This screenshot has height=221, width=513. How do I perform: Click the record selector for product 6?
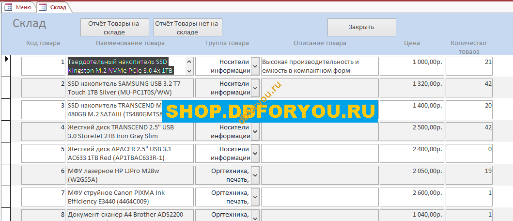click(x=6, y=175)
